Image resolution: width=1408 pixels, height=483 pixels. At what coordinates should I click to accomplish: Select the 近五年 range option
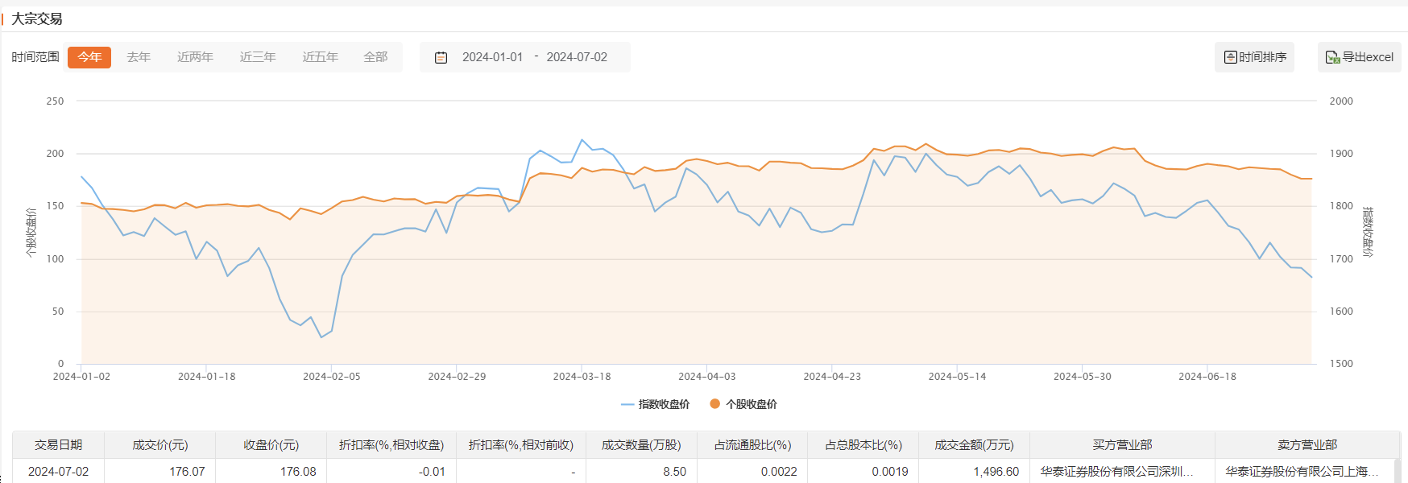(320, 57)
